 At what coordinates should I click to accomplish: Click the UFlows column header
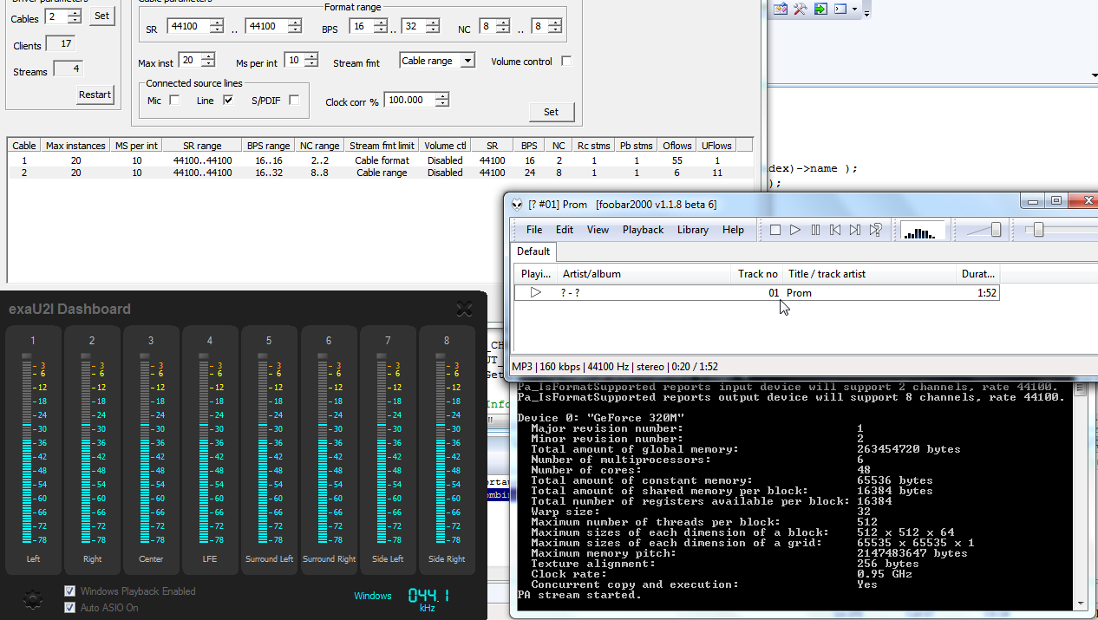click(716, 146)
